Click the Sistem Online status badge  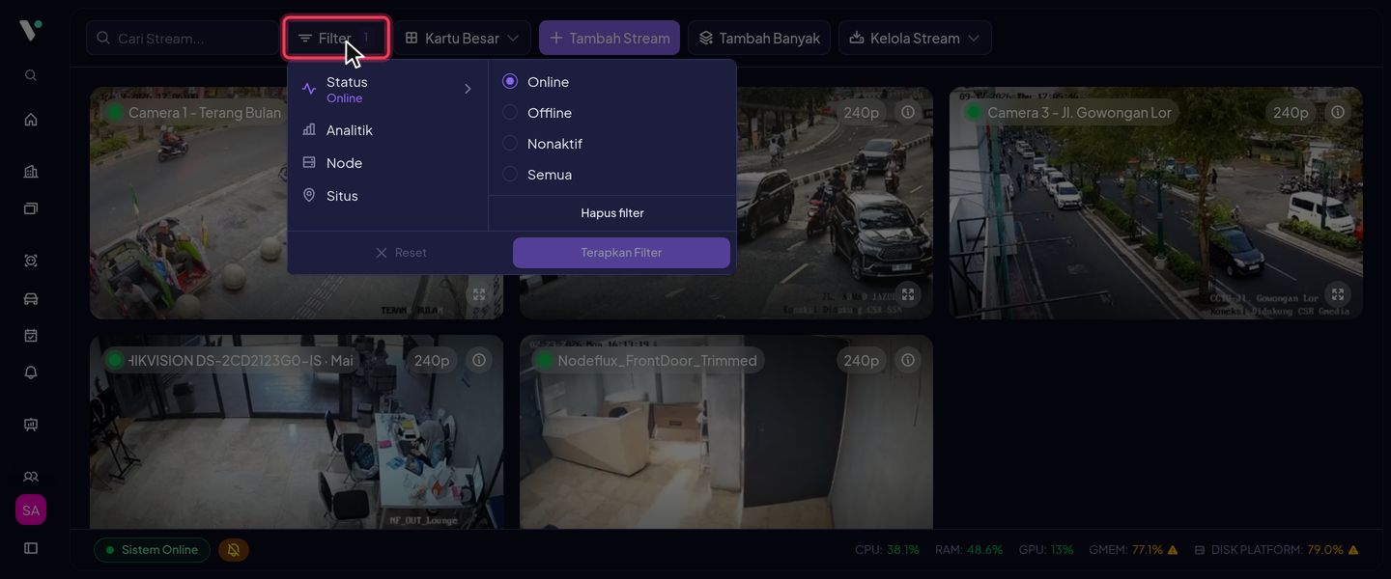[152, 550]
